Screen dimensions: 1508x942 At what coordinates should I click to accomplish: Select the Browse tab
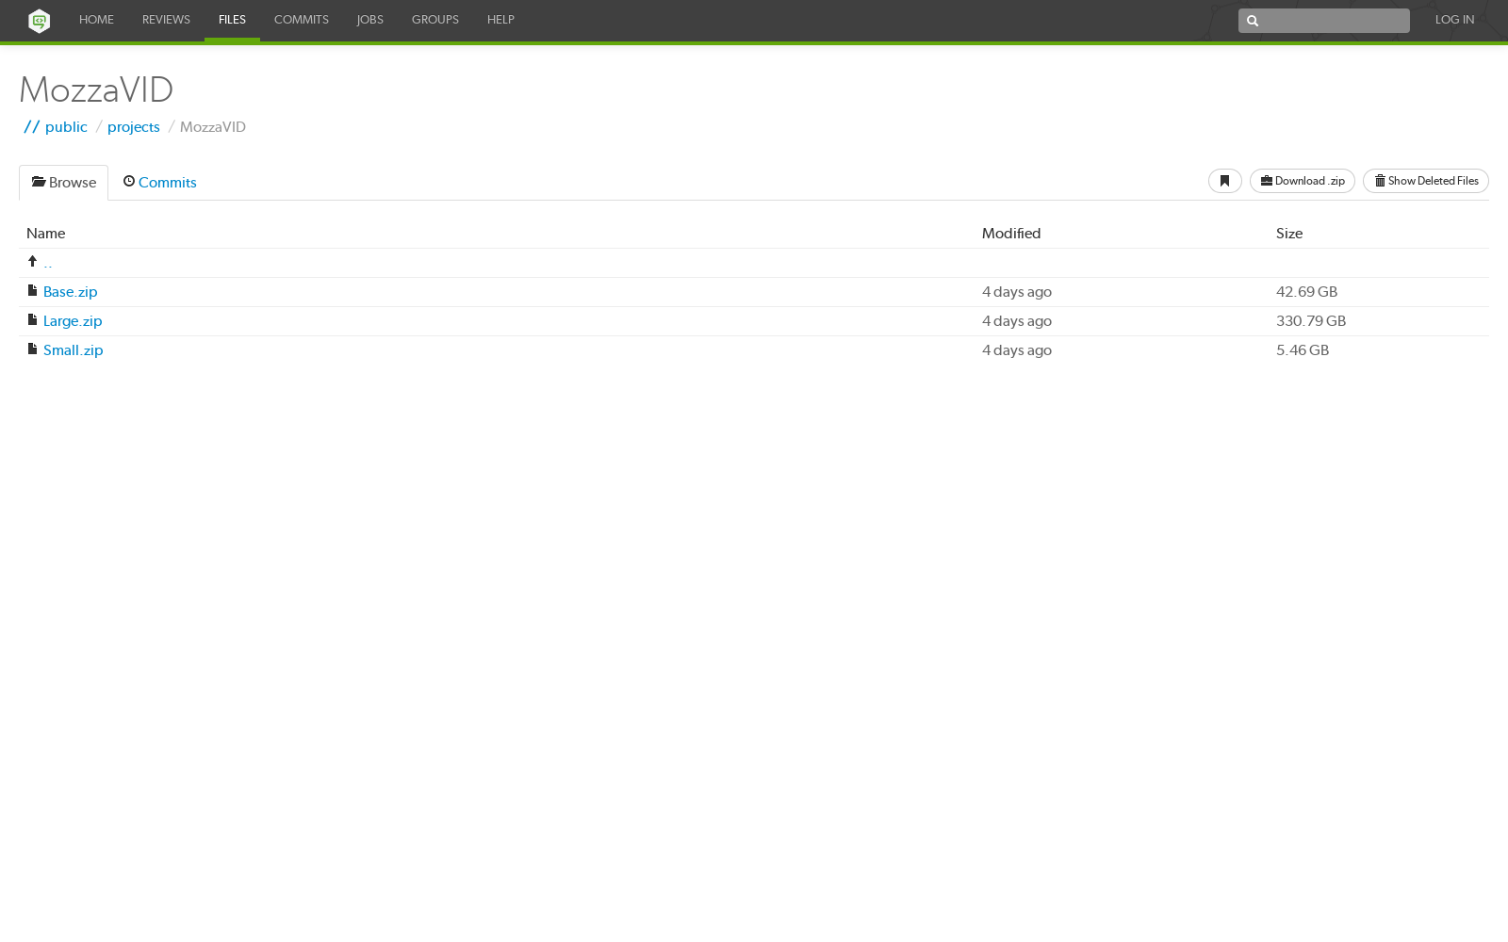click(x=64, y=183)
